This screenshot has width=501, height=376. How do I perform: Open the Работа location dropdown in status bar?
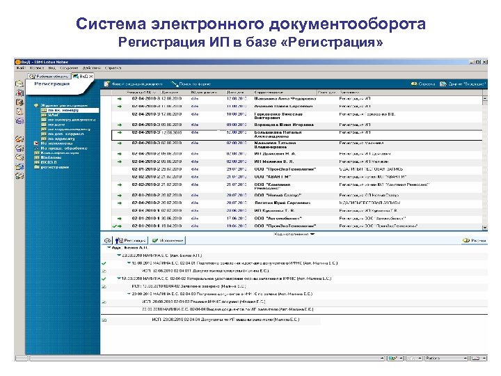click(x=447, y=359)
